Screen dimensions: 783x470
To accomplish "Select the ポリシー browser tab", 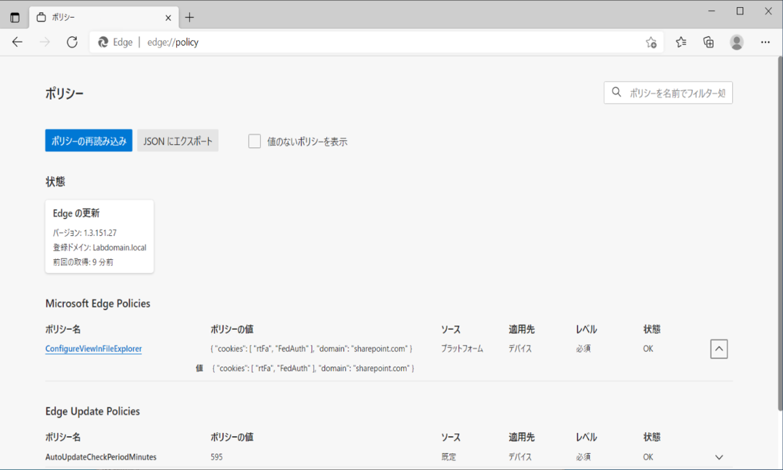I will 104,18.
